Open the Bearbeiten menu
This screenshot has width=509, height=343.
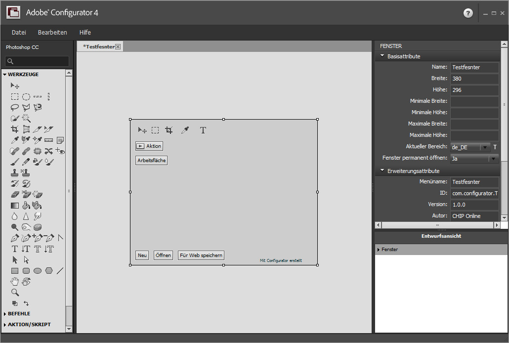[x=52, y=33]
